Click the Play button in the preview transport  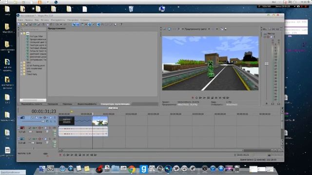[x=204, y=98]
